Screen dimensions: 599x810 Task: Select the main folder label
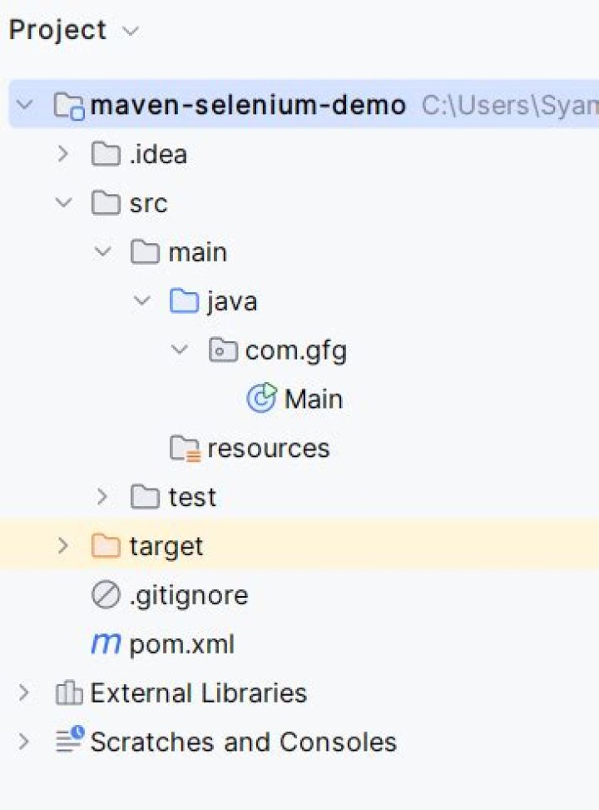[198, 252]
